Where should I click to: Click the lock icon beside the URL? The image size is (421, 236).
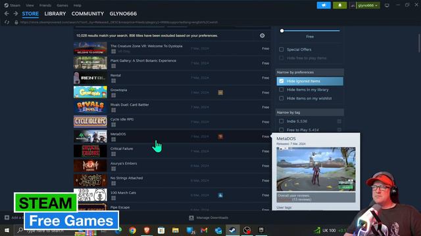pyautogui.click(x=16, y=22)
